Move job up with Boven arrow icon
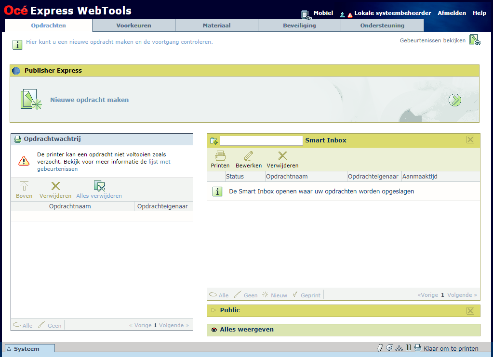The width and height of the screenshot is (493, 357). click(x=24, y=186)
